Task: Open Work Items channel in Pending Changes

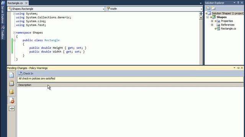Action: [11, 83]
